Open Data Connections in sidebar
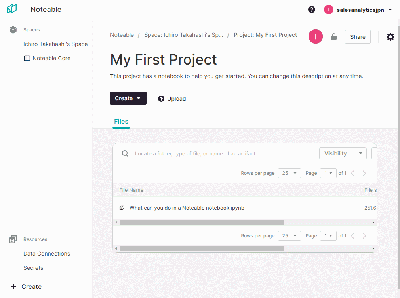Screen dimensions: 400x298 coord(47,254)
